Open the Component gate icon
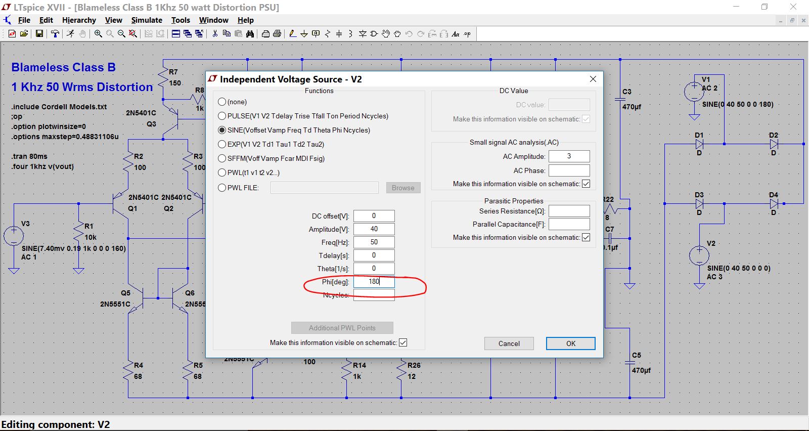Screen dimensions: 809x431 [374, 34]
